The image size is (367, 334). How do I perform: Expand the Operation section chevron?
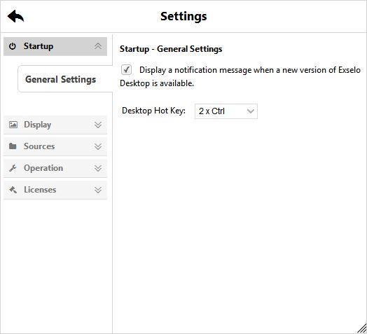98,168
